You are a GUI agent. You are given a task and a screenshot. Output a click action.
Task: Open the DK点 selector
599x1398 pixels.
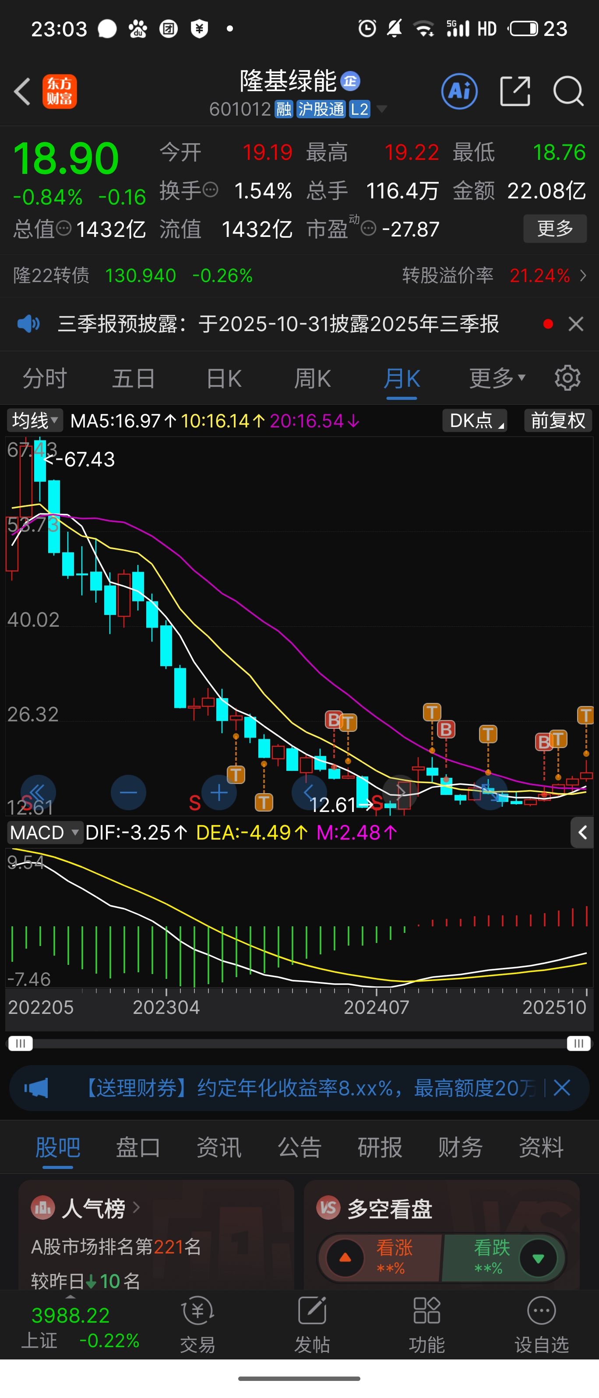[475, 420]
